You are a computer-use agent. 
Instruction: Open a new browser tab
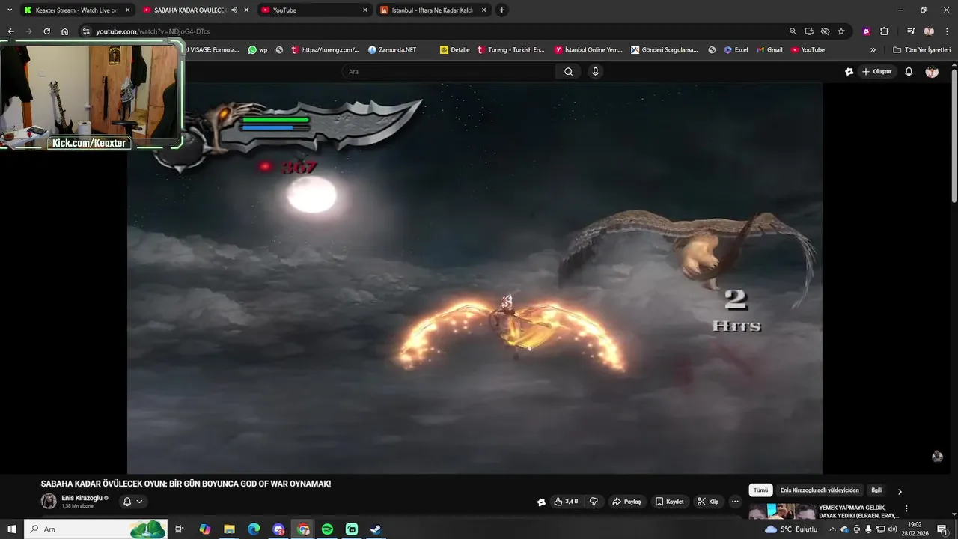[501, 10]
